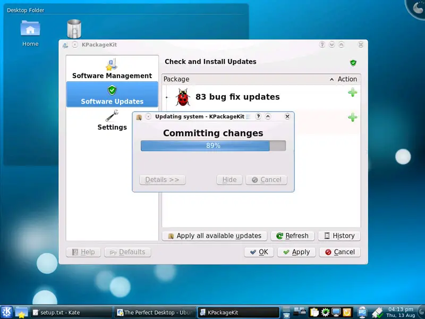Open the Software Management section
The height and width of the screenshot is (319, 425).
coord(112,69)
